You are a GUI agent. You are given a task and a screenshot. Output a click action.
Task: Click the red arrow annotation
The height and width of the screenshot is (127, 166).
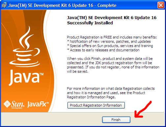point(143,109)
